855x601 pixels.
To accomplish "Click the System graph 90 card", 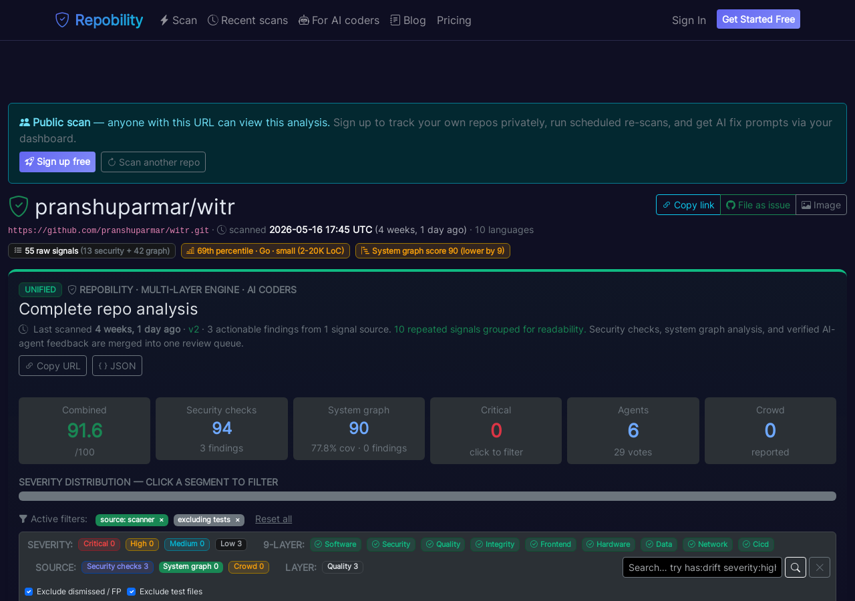I will 359,429.
